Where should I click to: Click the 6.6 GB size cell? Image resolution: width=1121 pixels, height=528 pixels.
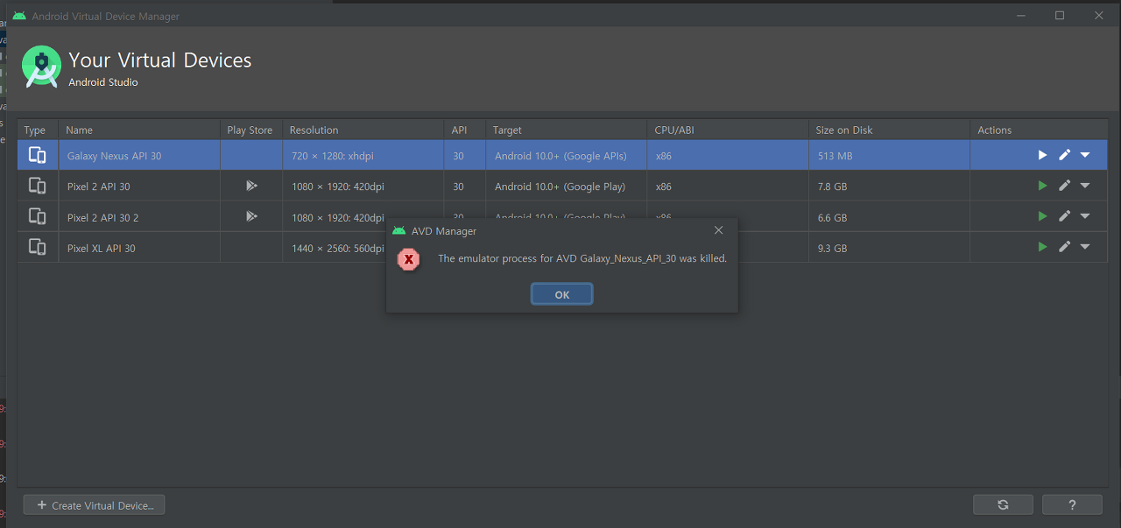pyautogui.click(x=890, y=217)
